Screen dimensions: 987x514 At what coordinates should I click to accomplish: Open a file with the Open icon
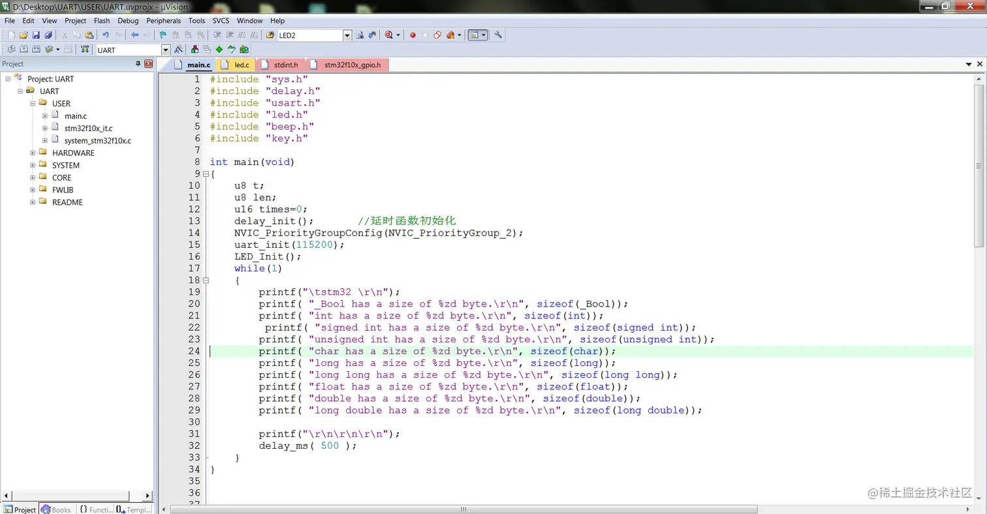(x=23, y=35)
